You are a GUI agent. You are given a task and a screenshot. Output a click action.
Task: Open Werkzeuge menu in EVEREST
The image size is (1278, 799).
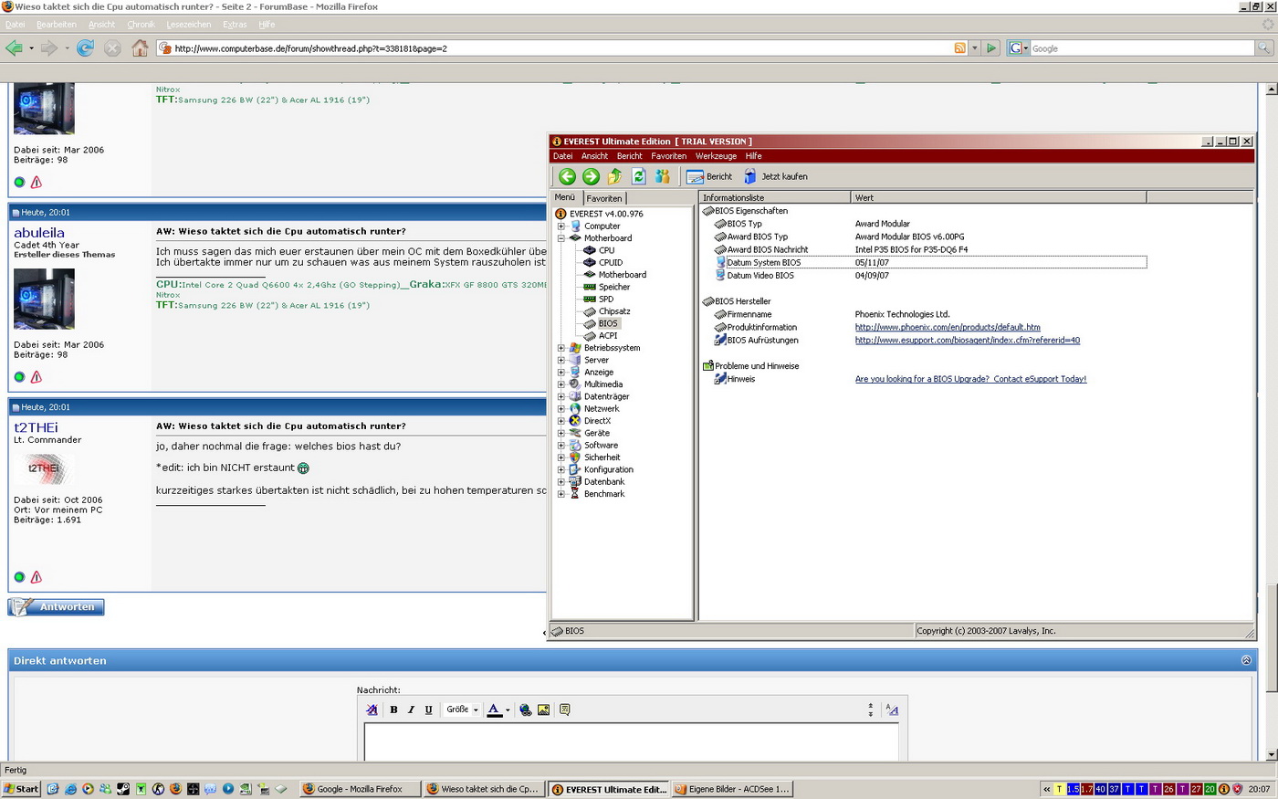tap(716, 156)
